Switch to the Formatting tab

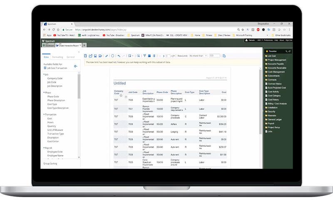57,57
